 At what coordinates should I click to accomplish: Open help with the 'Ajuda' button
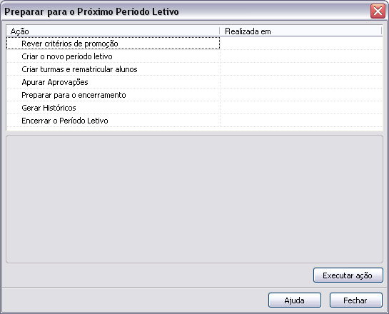[x=295, y=300]
